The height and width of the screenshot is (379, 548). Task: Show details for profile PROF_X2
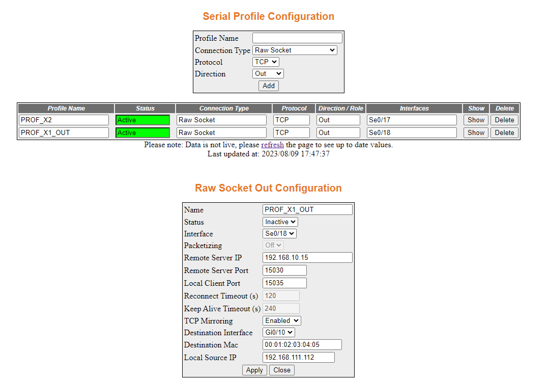tap(475, 120)
